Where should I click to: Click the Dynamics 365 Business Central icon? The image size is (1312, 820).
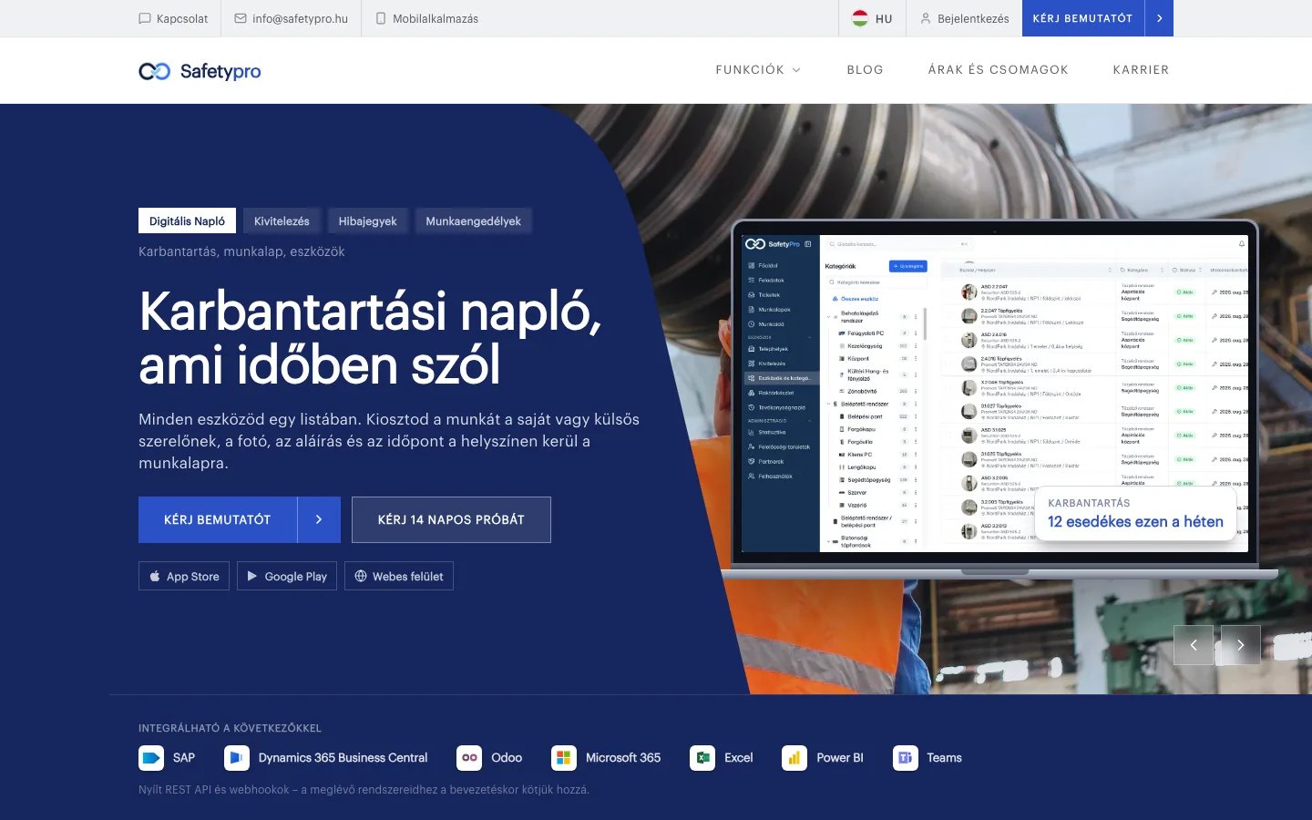click(237, 758)
